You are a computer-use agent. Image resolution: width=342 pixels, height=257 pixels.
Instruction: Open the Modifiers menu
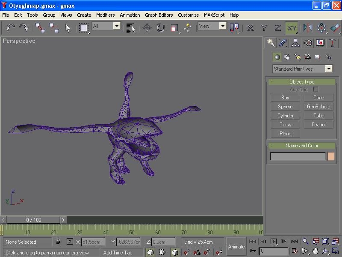pyautogui.click(x=105, y=15)
